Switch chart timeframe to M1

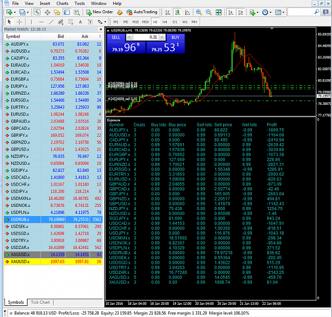[x=116, y=22]
